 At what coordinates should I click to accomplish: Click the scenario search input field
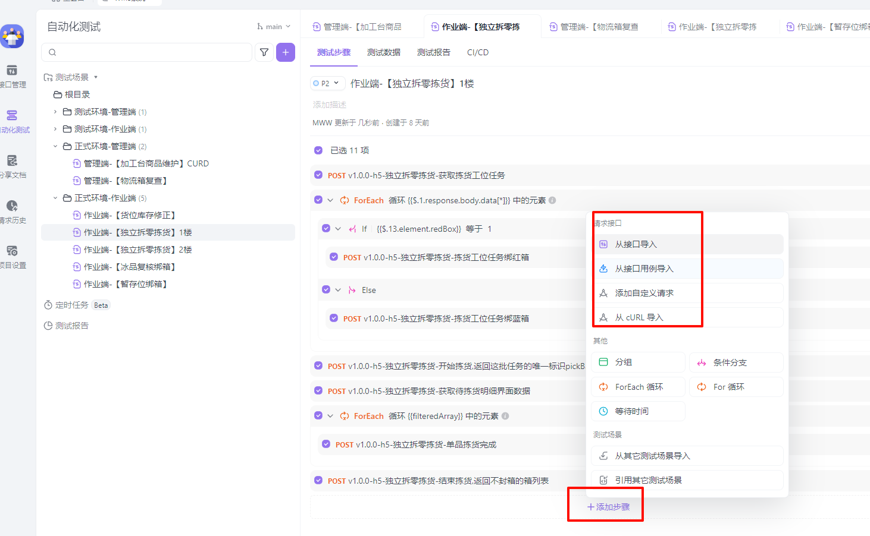146,52
